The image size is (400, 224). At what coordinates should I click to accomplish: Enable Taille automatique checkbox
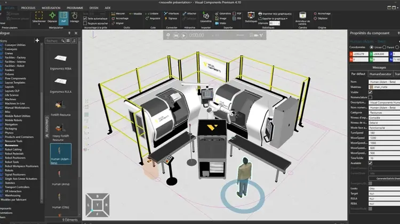tap(85, 18)
